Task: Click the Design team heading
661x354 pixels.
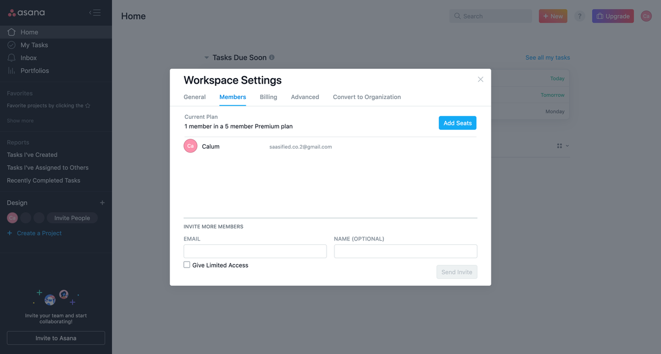Action: [17, 203]
